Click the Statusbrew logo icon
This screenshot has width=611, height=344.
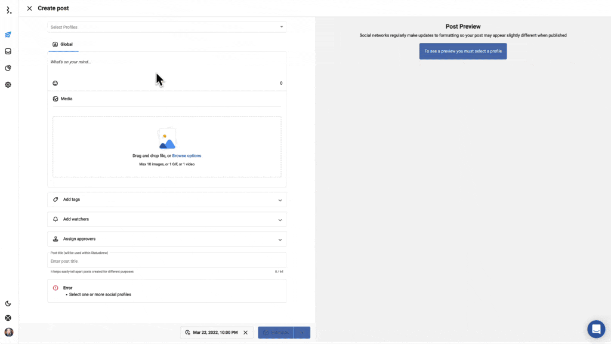click(8, 10)
